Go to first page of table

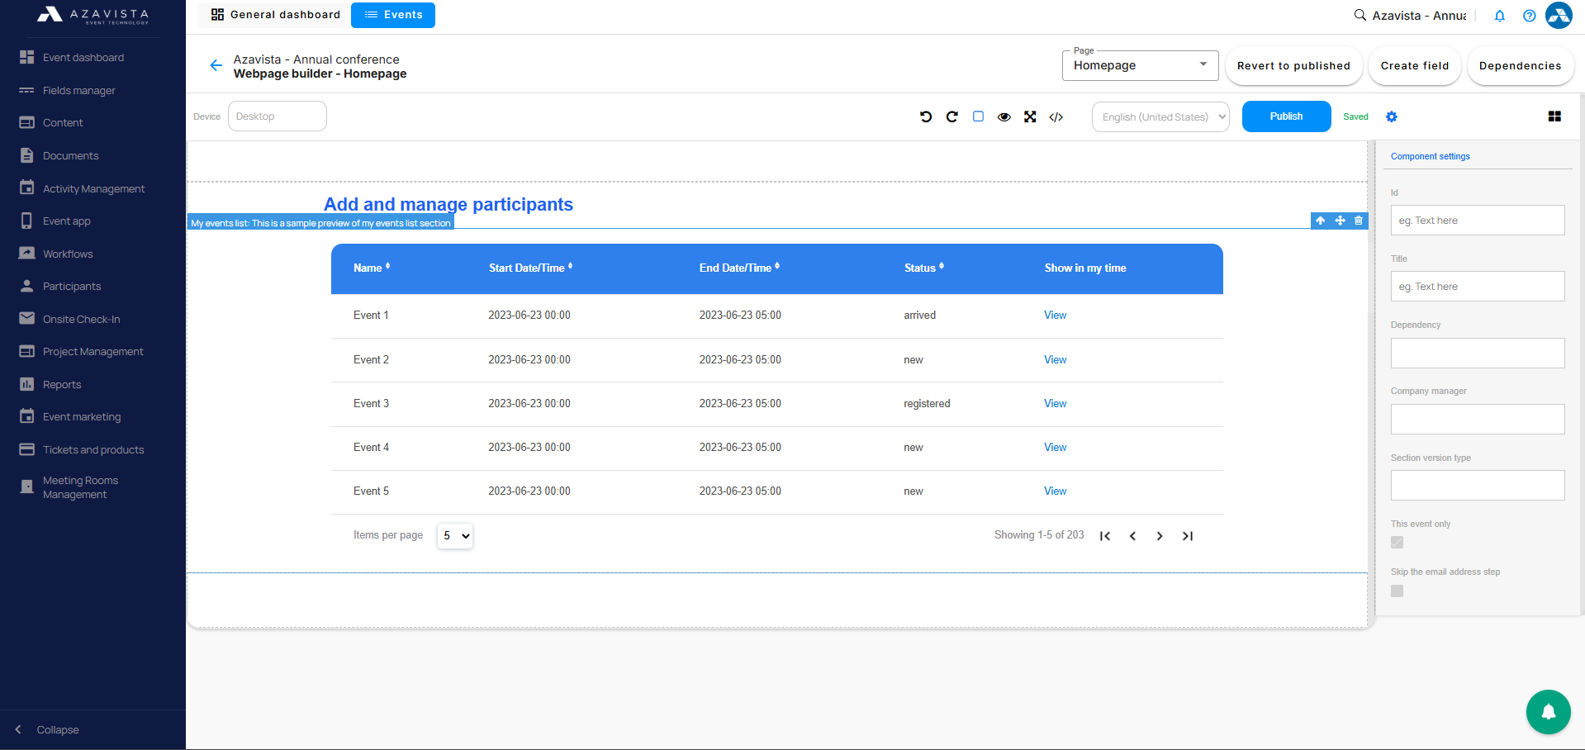(1105, 536)
